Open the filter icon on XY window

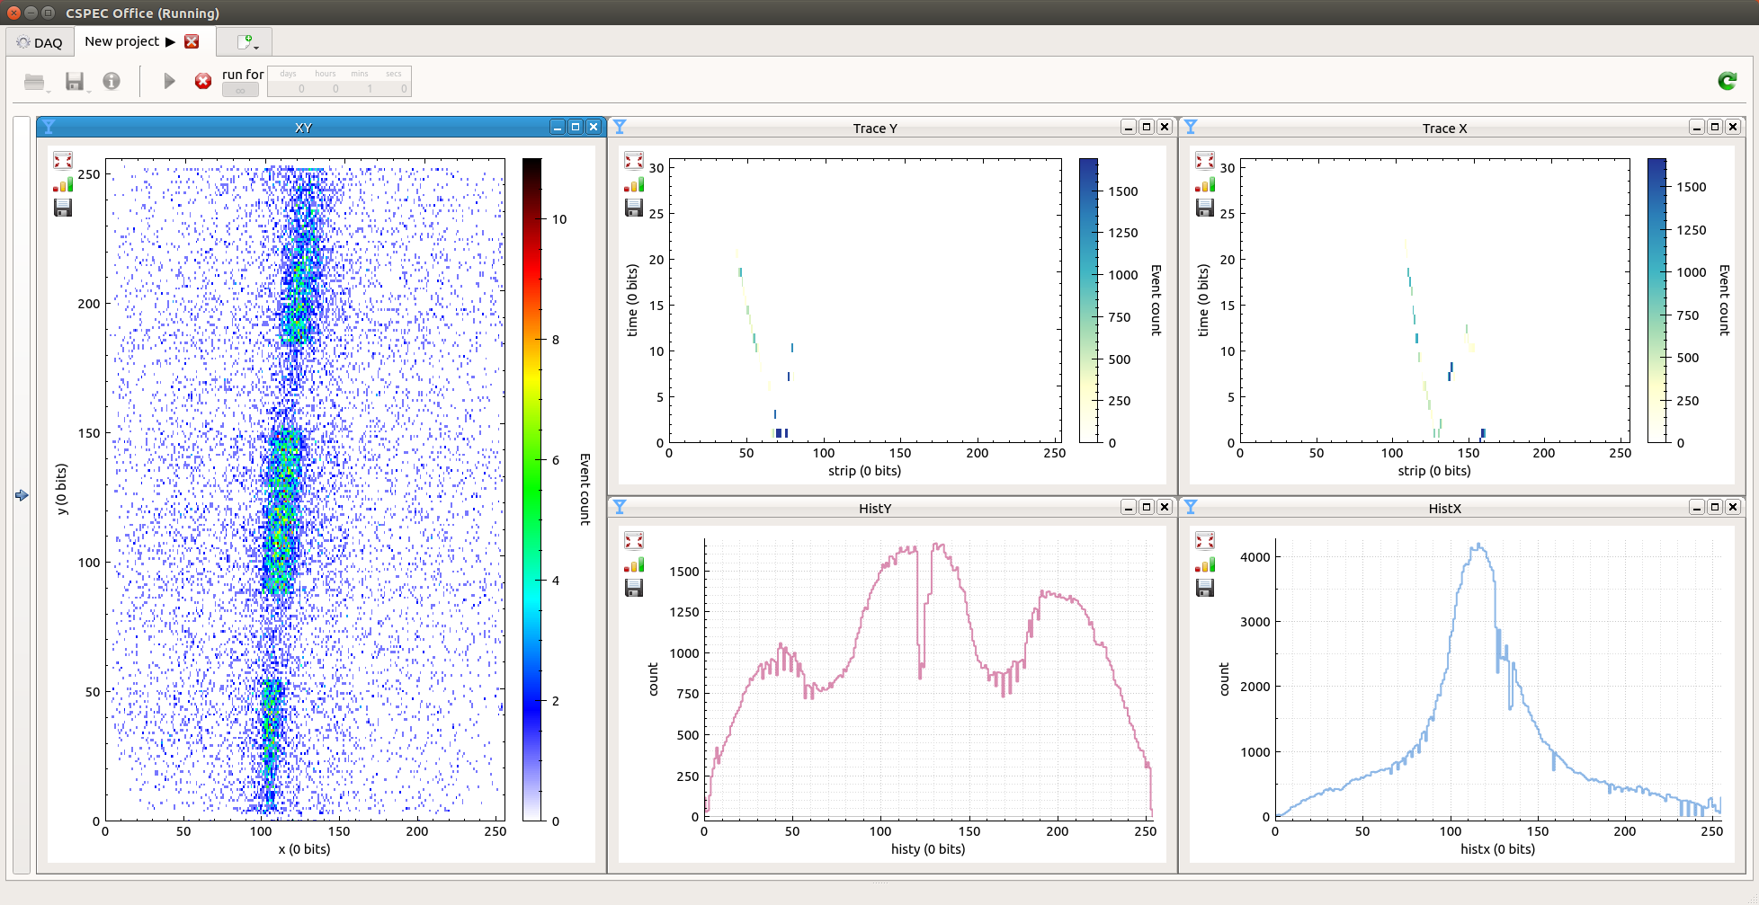coord(49,127)
